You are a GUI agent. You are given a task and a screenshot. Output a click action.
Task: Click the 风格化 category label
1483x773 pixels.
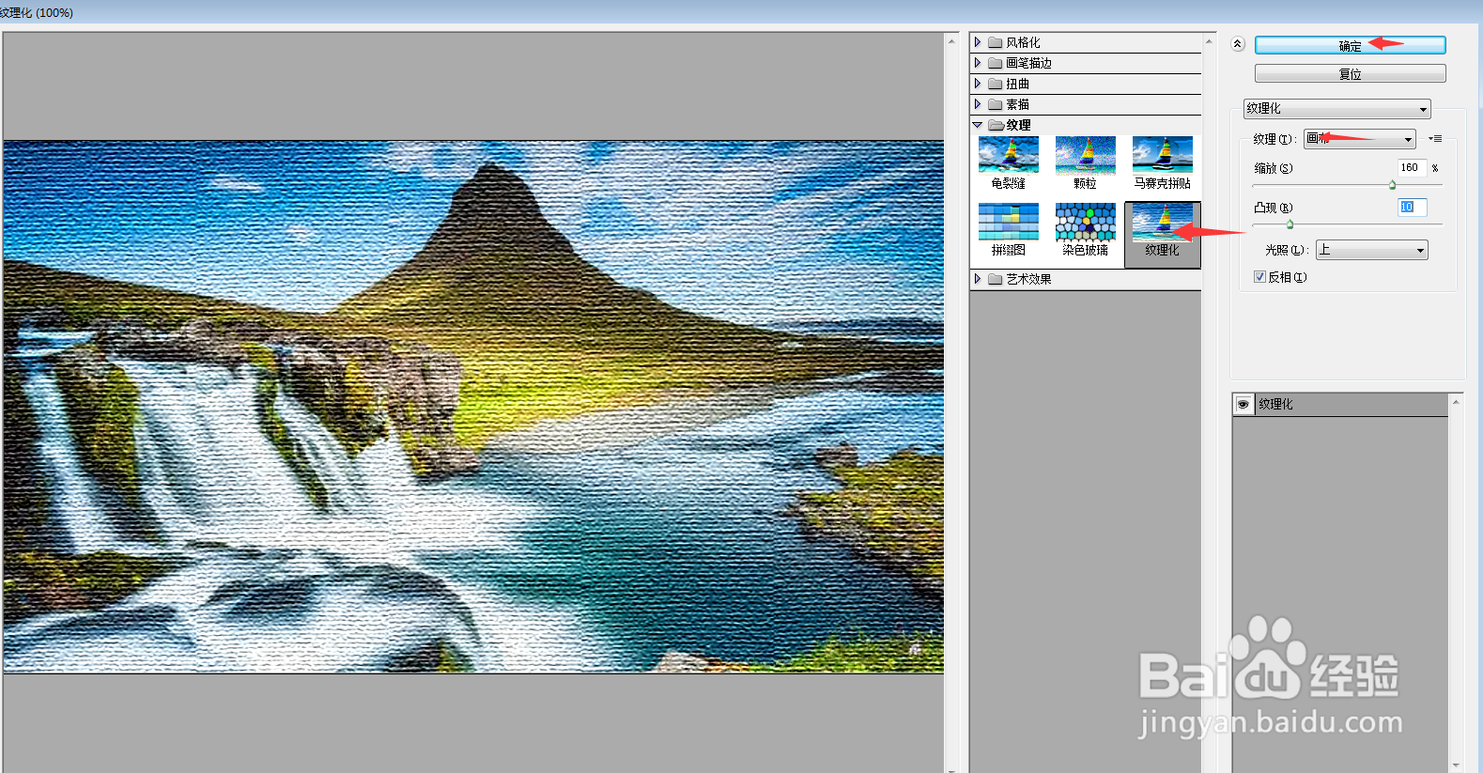(1023, 42)
